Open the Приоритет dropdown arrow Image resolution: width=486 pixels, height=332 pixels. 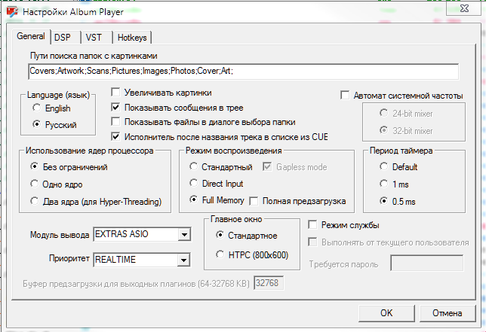(x=183, y=260)
